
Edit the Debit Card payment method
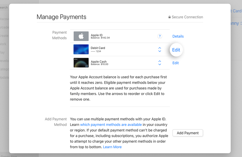176,50
